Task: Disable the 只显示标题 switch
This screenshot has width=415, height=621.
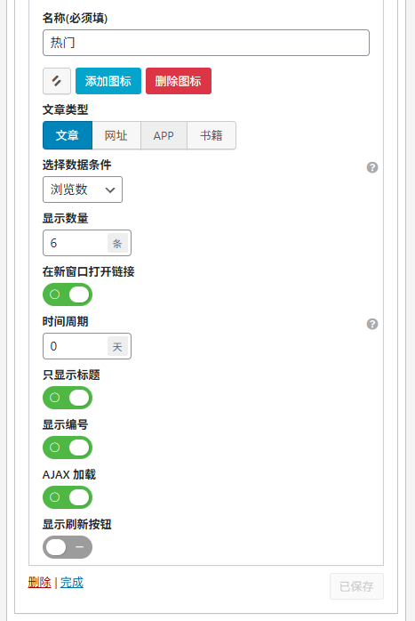Action: coord(68,398)
